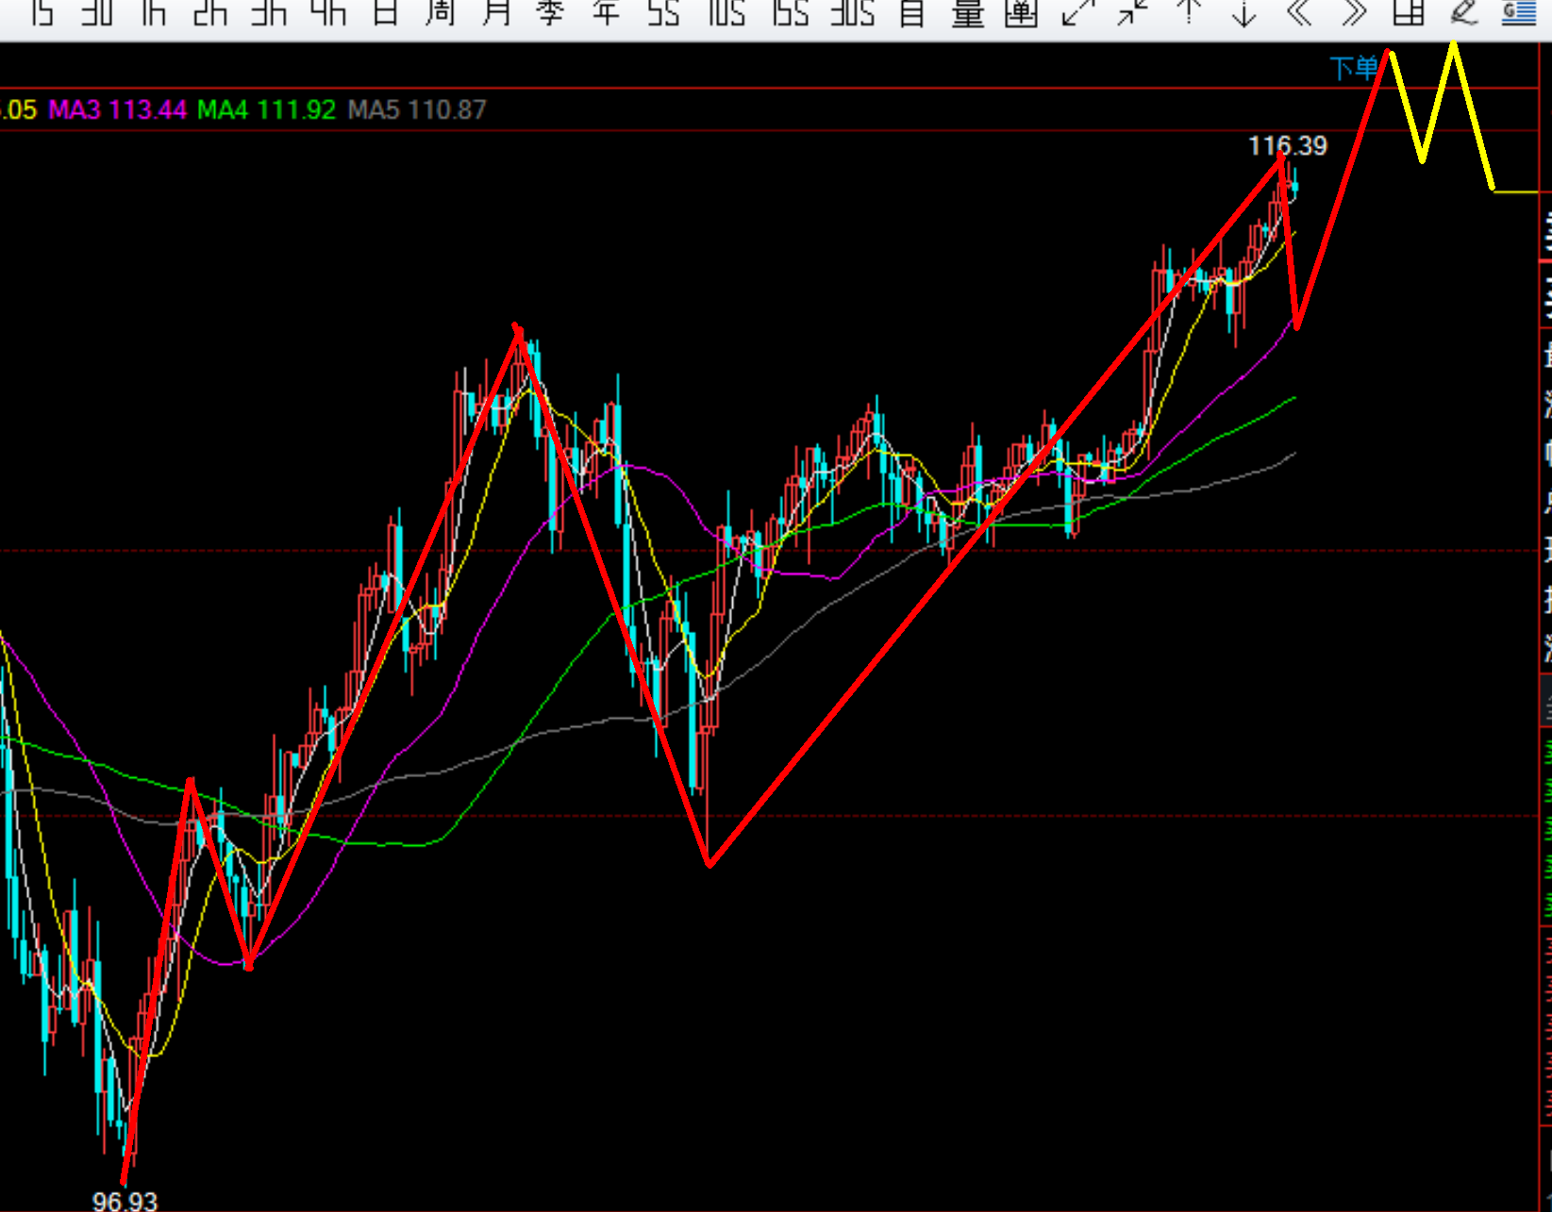Screen dimensions: 1552x1212
Task: Select the 4h chart period
Action: pyautogui.click(x=328, y=13)
